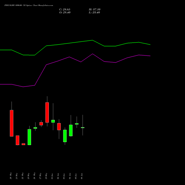Select the 02 Jun red candlestick
The image size is (185, 185).
[59, 127]
